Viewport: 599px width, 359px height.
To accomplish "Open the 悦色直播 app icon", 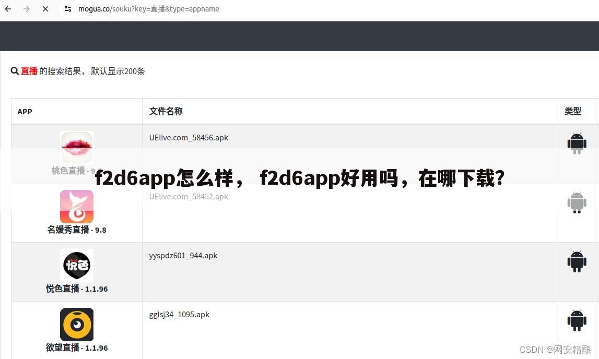I will click(76, 266).
